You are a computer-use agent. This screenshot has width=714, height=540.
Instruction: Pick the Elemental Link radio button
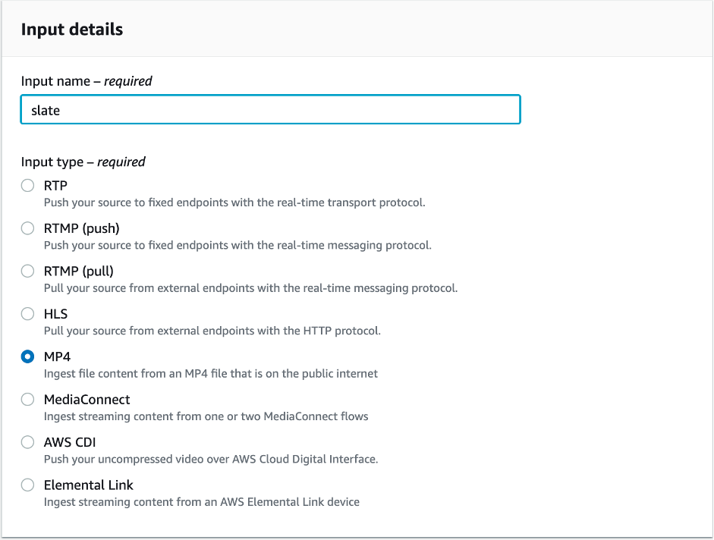point(28,485)
